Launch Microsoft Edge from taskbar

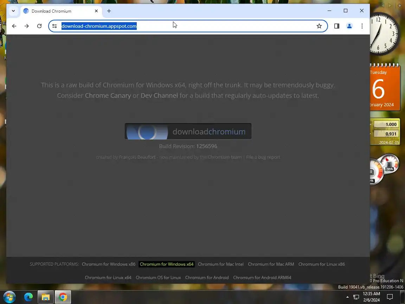point(28,297)
